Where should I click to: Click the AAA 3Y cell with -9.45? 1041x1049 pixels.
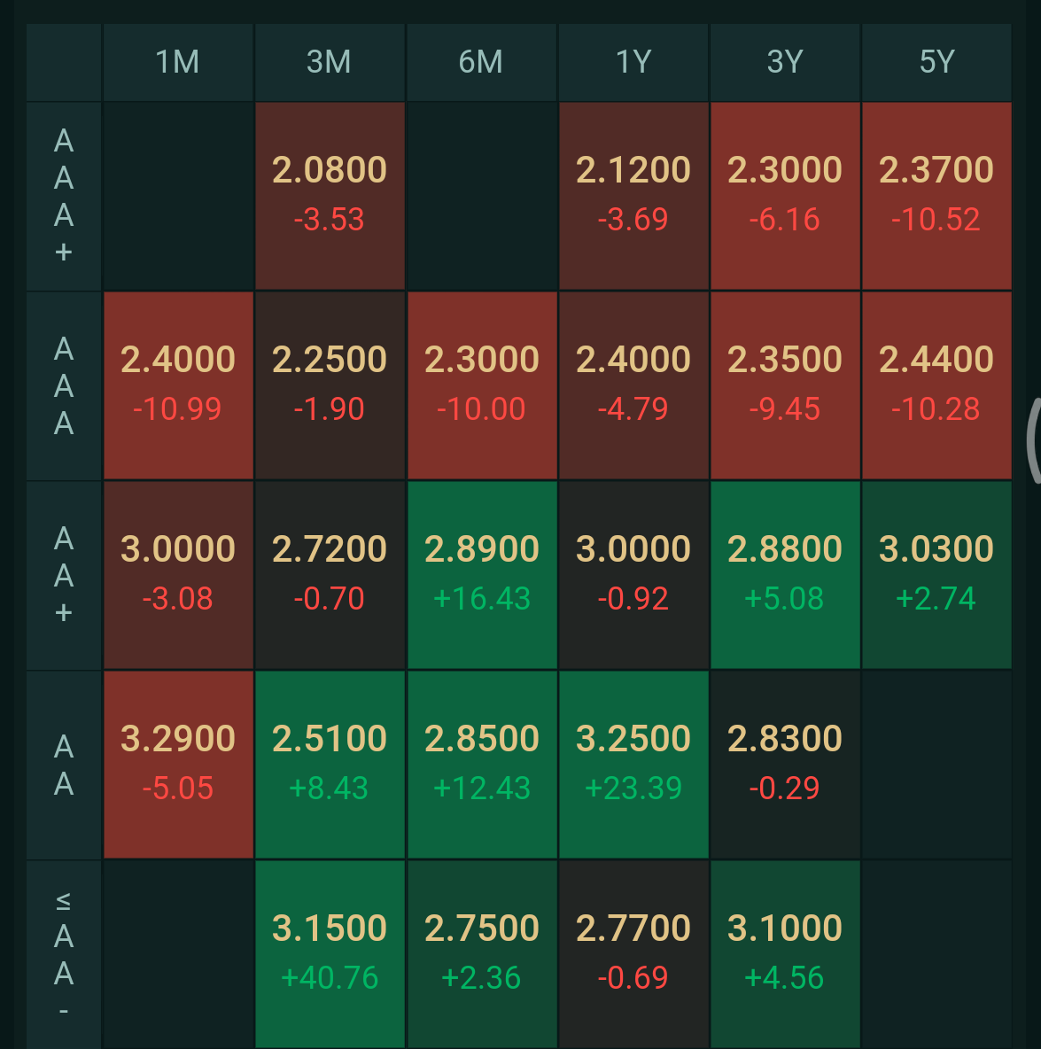(785, 385)
